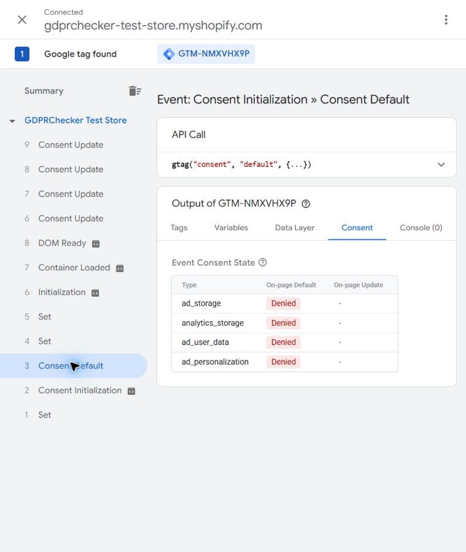Click the Denied badge for ad_personalization
Screen dimensions: 466x552
(283, 362)
